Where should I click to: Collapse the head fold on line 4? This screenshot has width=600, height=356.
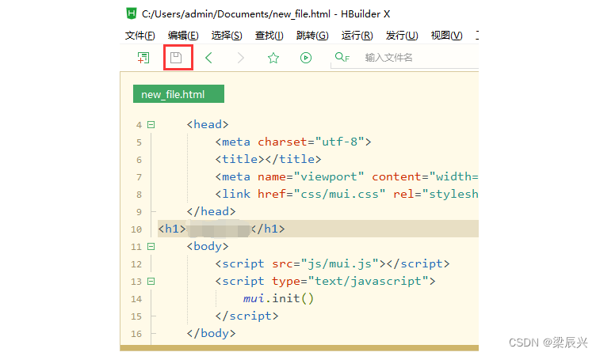pyautogui.click(x=151, y=124)
